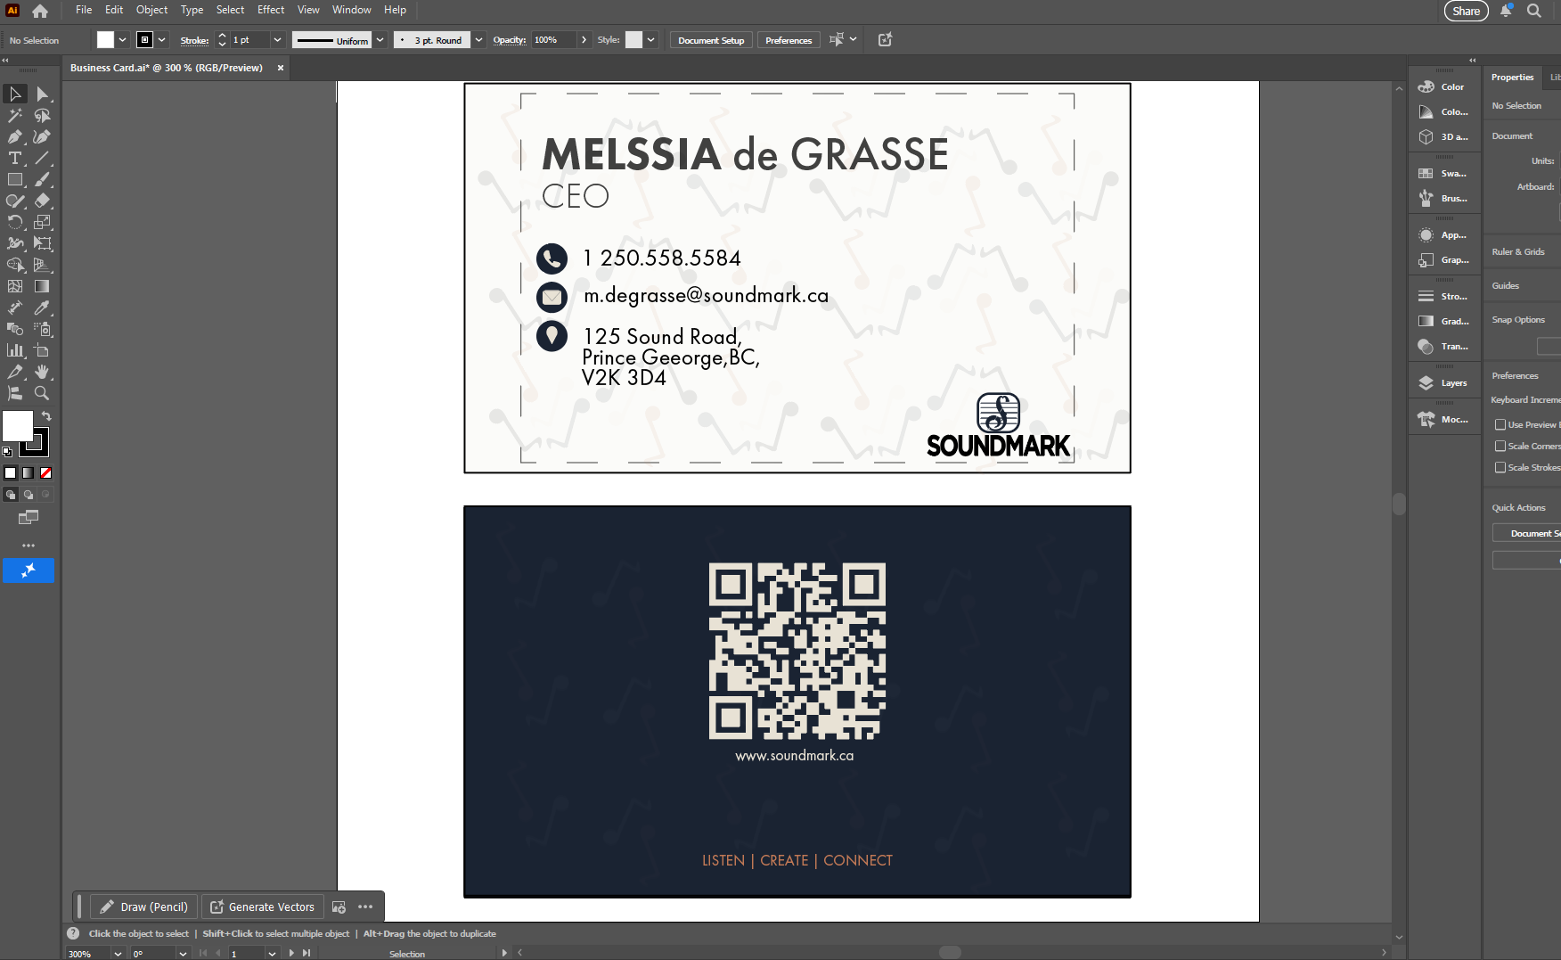
Task: Open the search icon at top right
Action: (x=1533, y=11)
